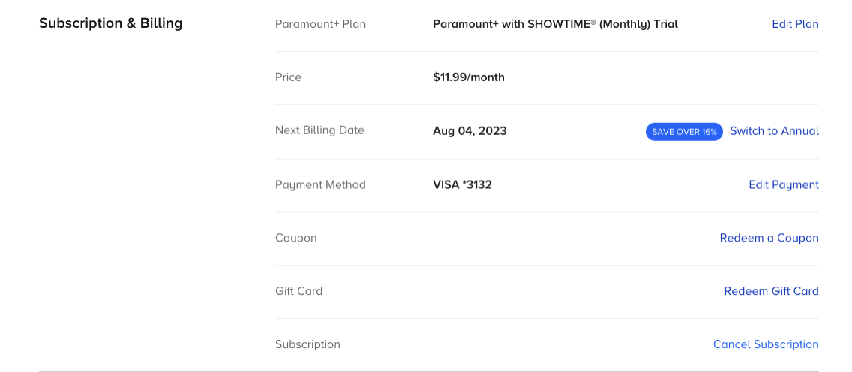Screen dimensions: 852x372
Task: Click the VISA *3132 payment value
Action: coord(462,184)
